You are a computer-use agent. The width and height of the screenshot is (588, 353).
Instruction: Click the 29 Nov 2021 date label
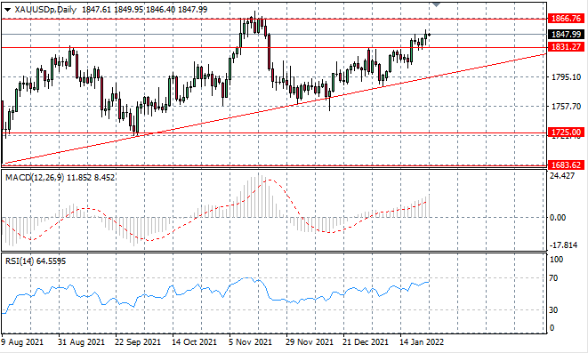(x=310, y=342)
